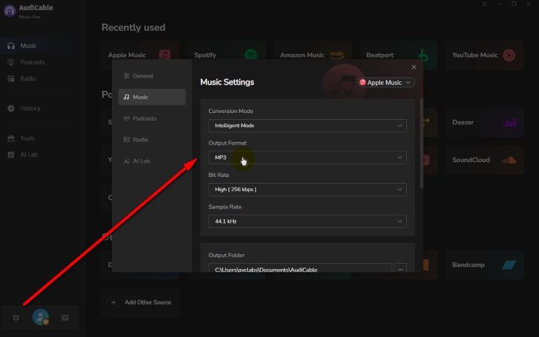This screenshot has height=337, width=539.
Task: Select the Podcasts settings tab
Action: coord(152,118)
